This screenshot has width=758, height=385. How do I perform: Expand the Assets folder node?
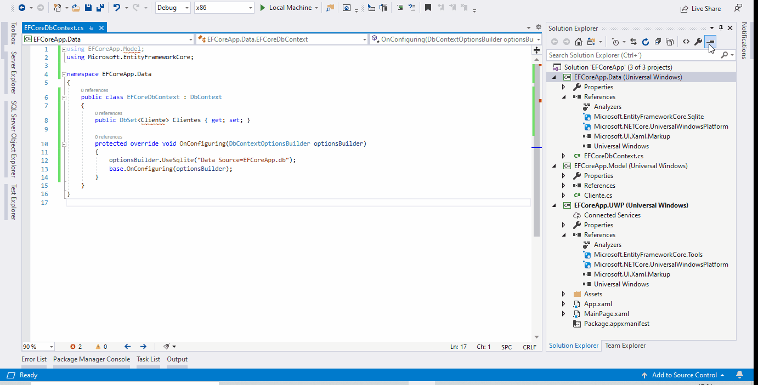click(563, 294)
